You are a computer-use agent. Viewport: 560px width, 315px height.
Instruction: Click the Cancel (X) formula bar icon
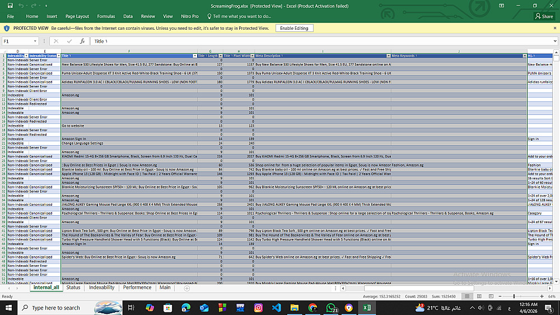[x=56, y=41]
